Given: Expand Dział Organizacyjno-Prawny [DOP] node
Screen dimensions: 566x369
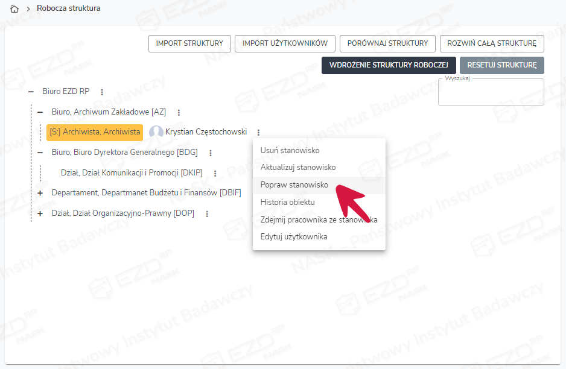Looking at the screenshot, I should click(x=40, y=213).
